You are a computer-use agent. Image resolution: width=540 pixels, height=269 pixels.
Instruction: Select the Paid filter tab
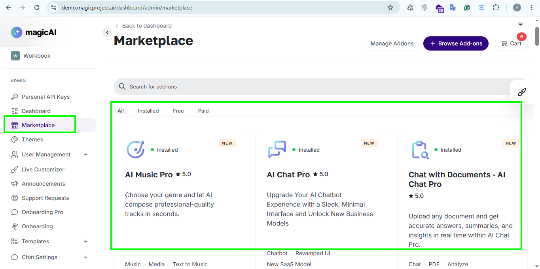click(203, 111)
